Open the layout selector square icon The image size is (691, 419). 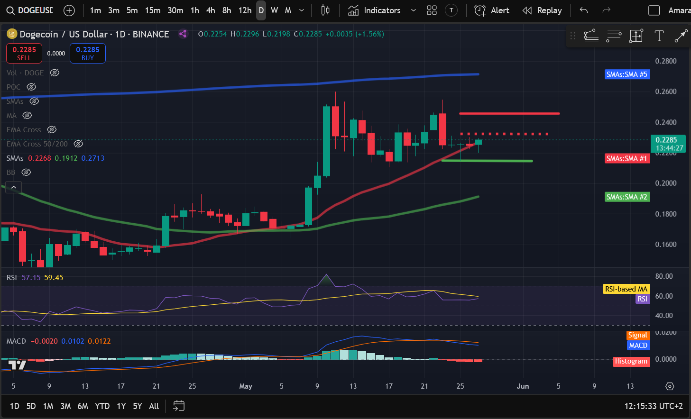654,10
